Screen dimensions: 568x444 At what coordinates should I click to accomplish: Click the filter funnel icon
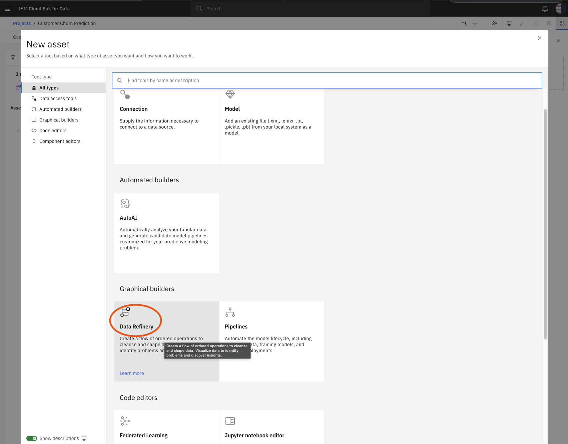point(13,57)
